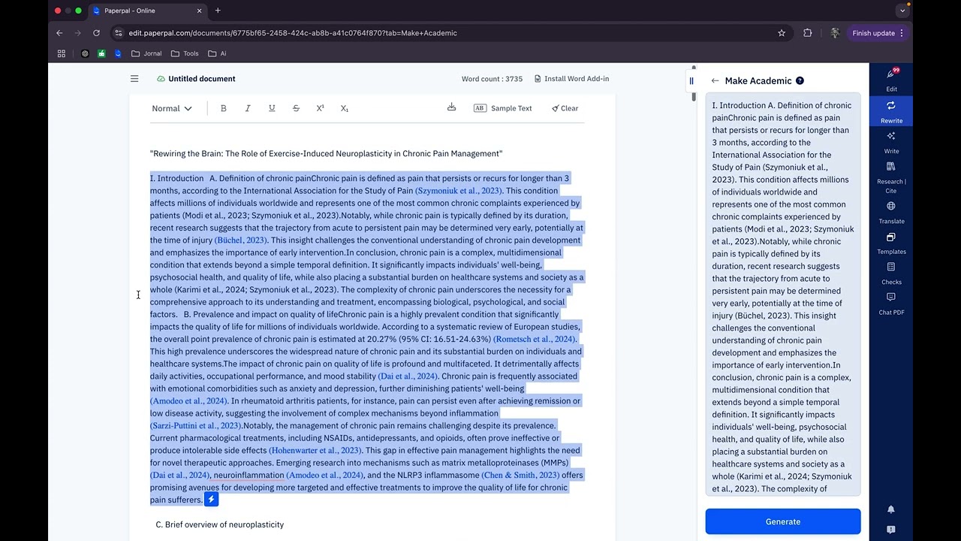Go back from Make Academic panel
Image resolution: width=961 pixels, height=541 pixels.
click(715, 81)
